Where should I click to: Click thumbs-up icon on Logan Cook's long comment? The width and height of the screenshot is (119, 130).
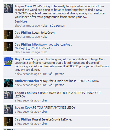(52, 26)
